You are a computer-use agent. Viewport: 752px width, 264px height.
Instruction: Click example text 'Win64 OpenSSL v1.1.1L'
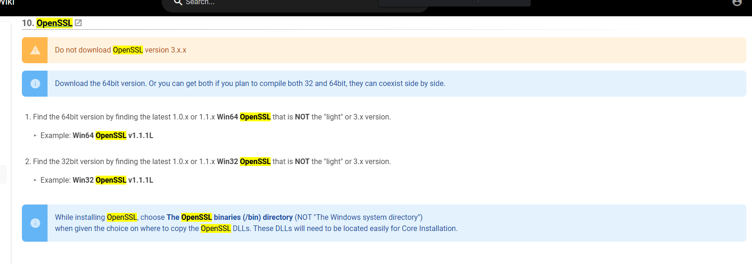(113, 136)
